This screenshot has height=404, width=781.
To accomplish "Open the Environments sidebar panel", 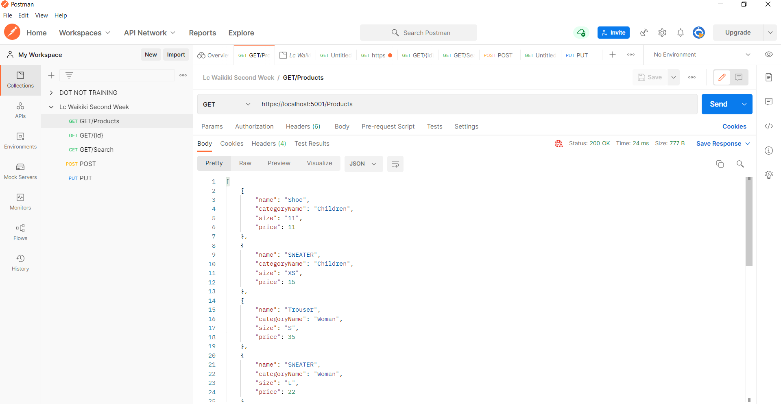I will [x=20, y=140].
